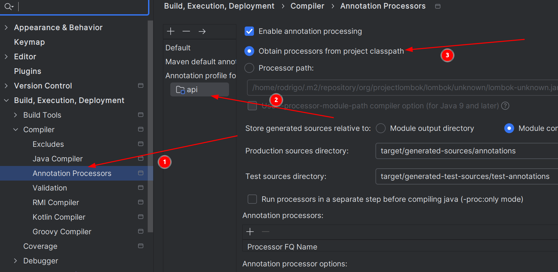This screenshot has height=272, width=558.
Task: Edit Production sources directory field
Action: [466, 151]
